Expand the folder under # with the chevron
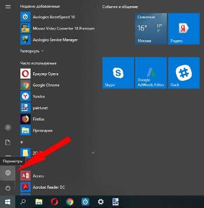This screenshot has width=204, height=208. (93, 153)
